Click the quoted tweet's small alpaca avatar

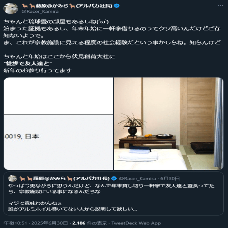[13, 178]
